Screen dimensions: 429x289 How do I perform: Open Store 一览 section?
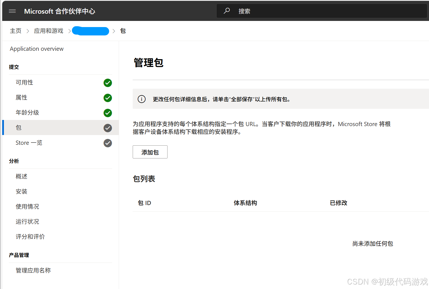[60, 143]
